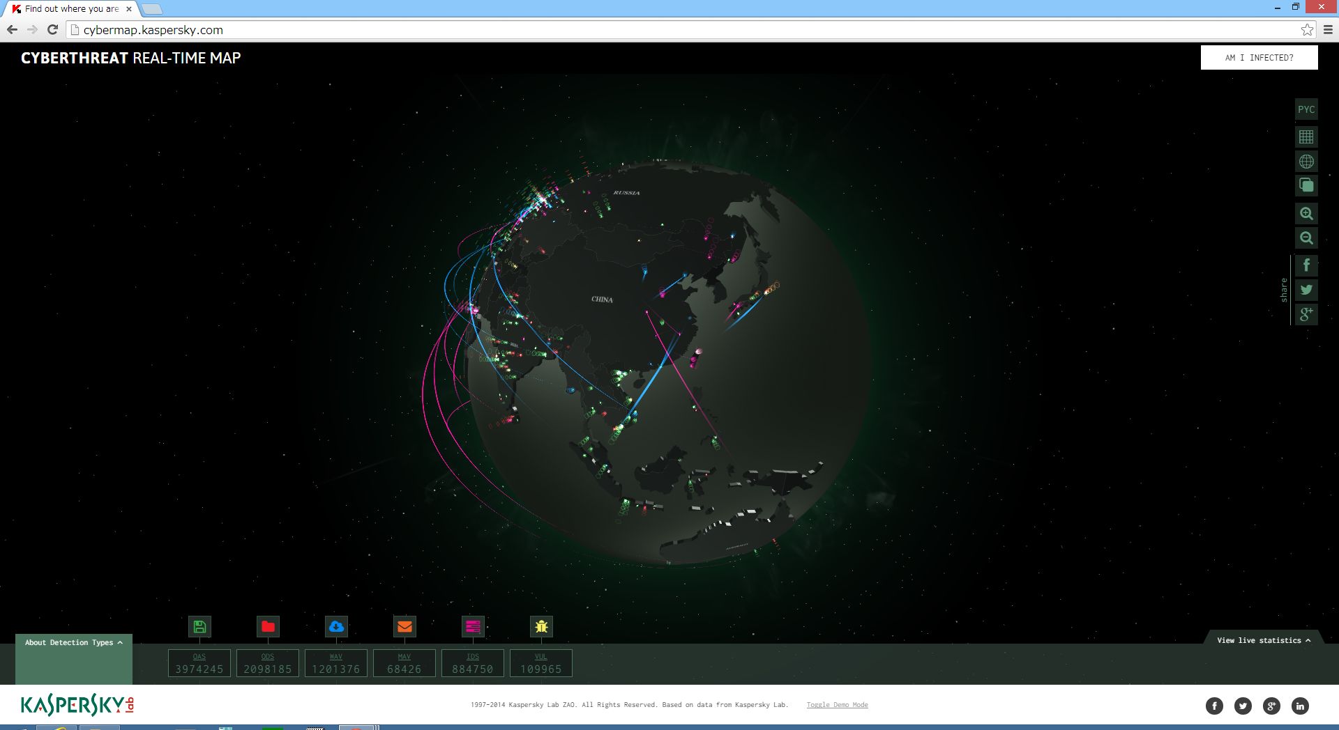
Task: Open Kaspersky Google Plus page in footer
Action: click(x=1271, y=706)
